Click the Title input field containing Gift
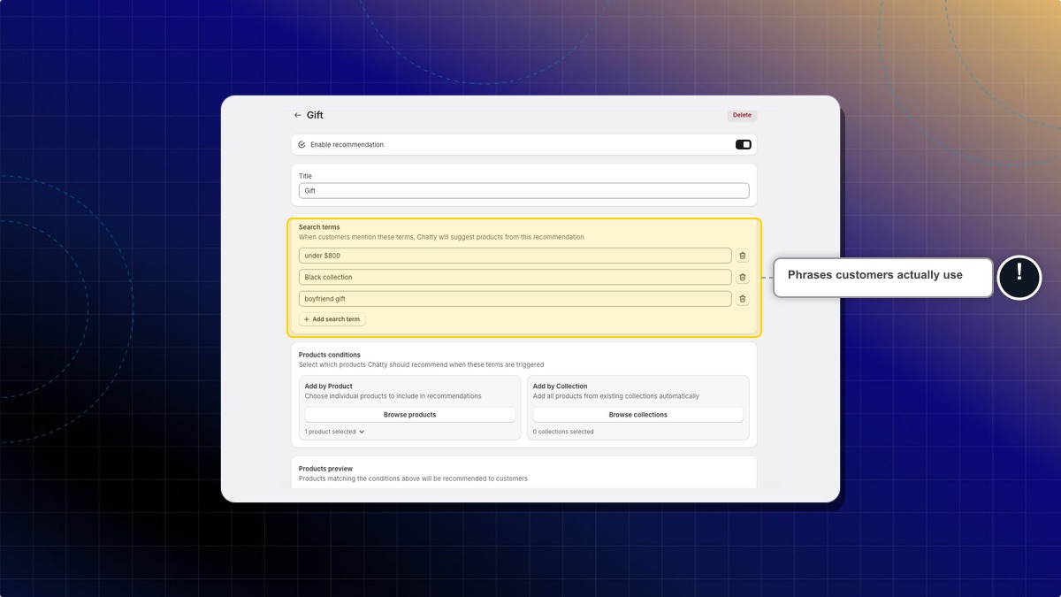 (x=523, y=191)
